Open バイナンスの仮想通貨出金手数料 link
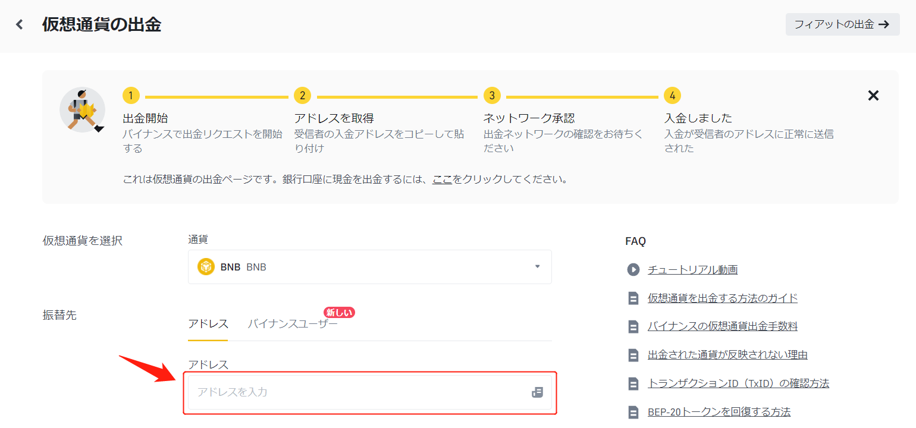This screenshot has height=428, width=916. [723, 326]
